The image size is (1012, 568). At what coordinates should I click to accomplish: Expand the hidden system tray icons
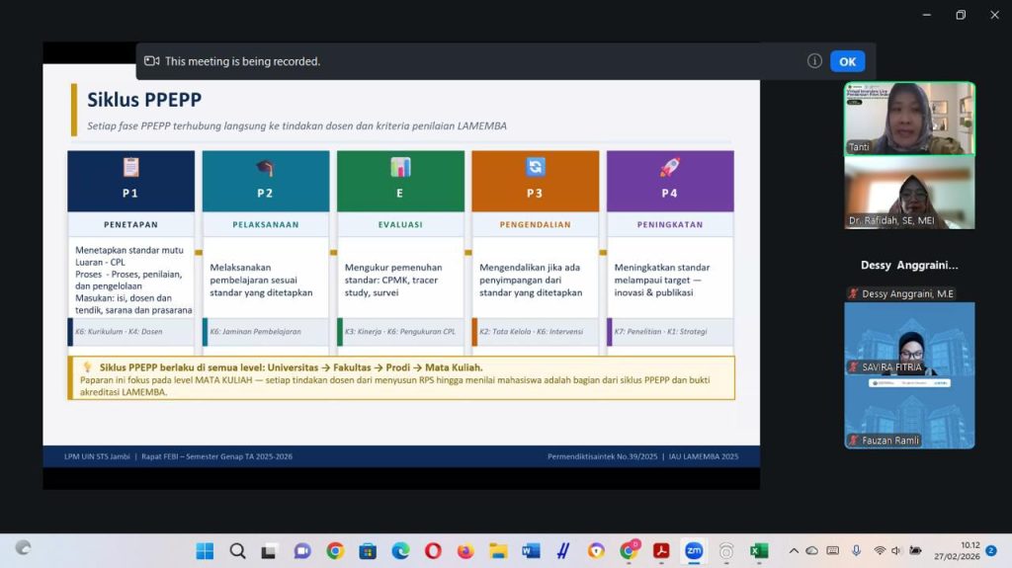[x=793, y=550]
